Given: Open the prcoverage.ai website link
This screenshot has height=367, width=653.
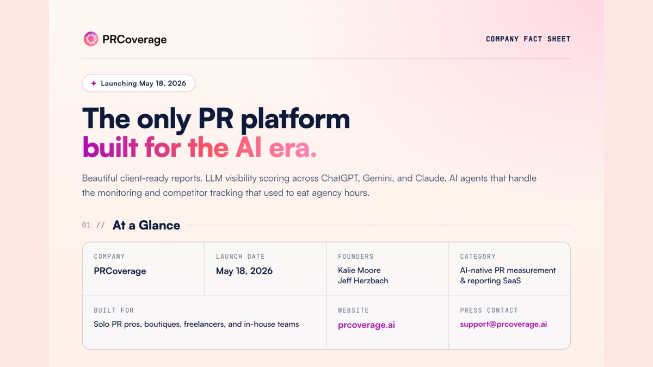Looking at the screenshot, I should tap(366, 325).
